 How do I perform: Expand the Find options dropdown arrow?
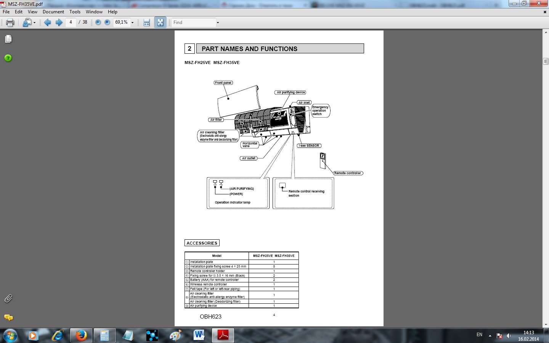click(218, 22)
